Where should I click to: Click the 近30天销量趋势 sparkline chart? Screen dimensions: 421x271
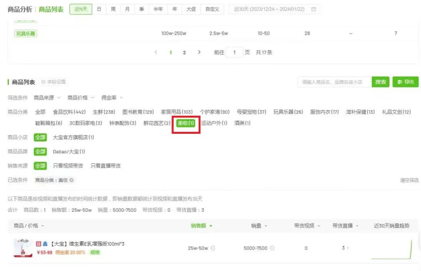pyautogui.click(x=391, y=250)
